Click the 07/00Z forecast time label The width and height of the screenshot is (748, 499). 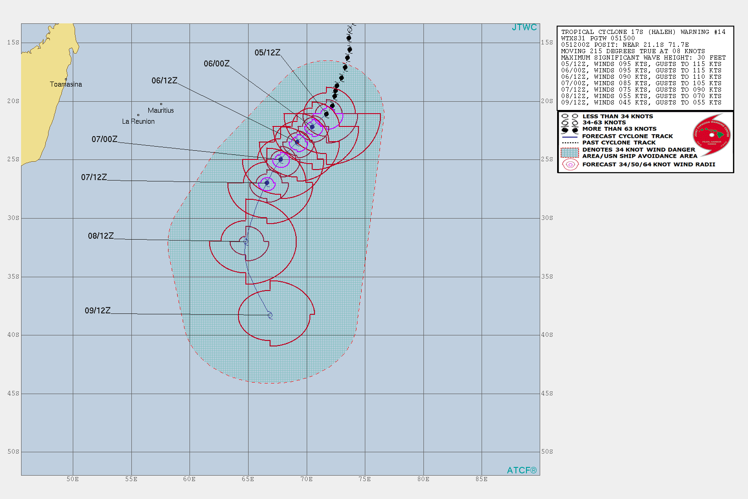point(104,139)
